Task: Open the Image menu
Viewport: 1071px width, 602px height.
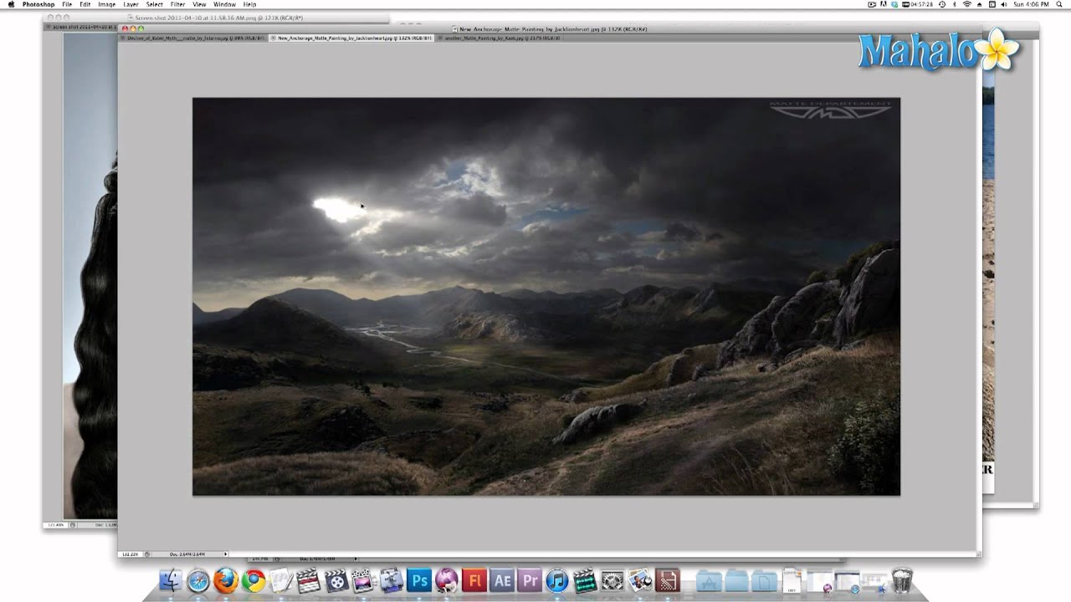Action: click(107, 4)
